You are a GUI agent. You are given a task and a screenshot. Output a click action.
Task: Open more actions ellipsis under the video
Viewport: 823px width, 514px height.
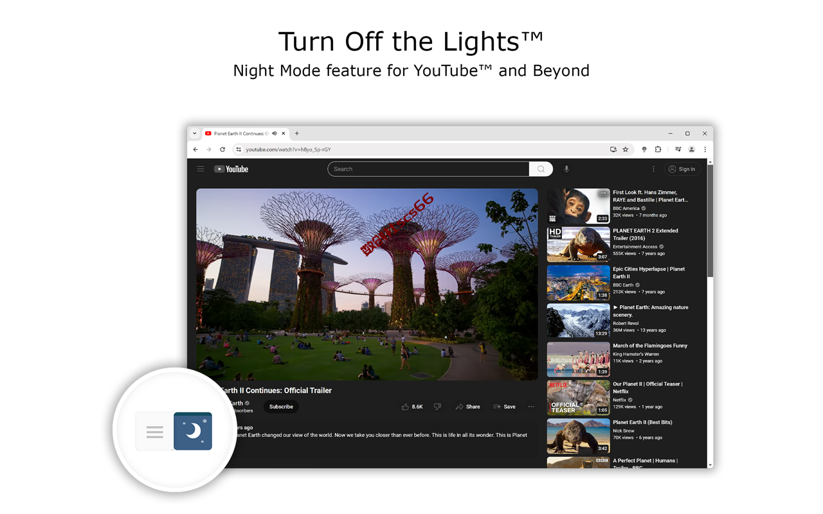[x=531, y=407]
